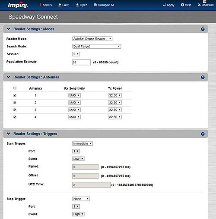
Task: Uncheck the Antenna 2 checkbox
Action: [x=15, y=103]
